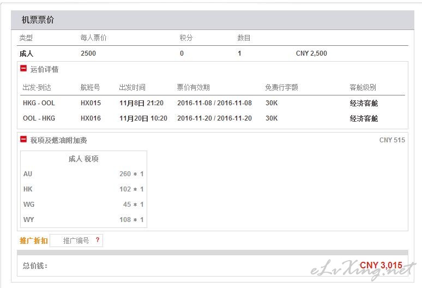Click the WG tax code
This screenshot has height=288, width=422.
[x=29, y=205]
